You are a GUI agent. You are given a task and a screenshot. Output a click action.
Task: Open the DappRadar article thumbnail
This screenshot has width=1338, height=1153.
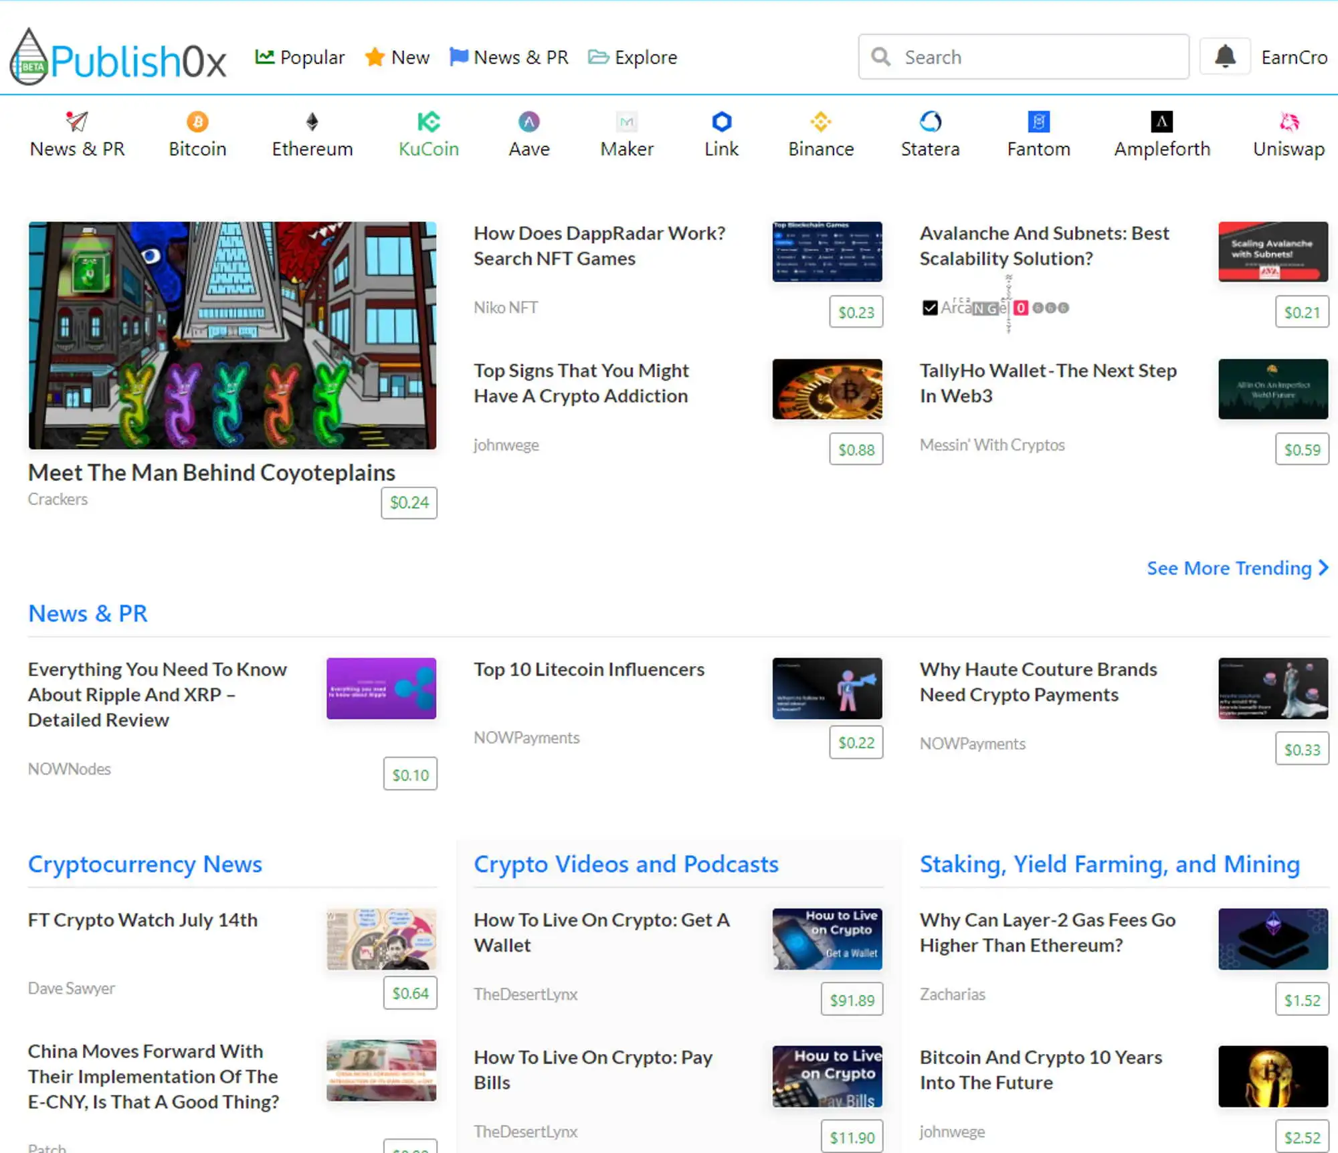(827, 251)
